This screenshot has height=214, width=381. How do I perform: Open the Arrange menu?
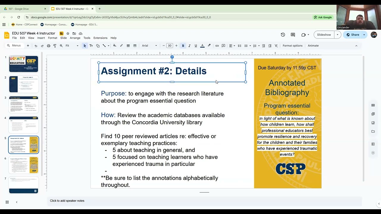(x=75, y=38)
